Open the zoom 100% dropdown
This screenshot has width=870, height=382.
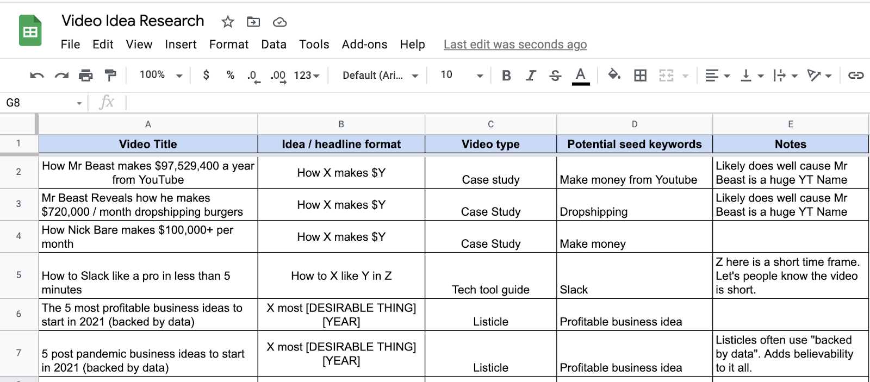161,75
